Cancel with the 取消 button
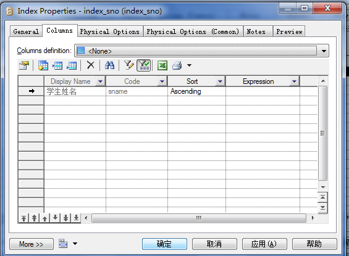 point(214,244)
